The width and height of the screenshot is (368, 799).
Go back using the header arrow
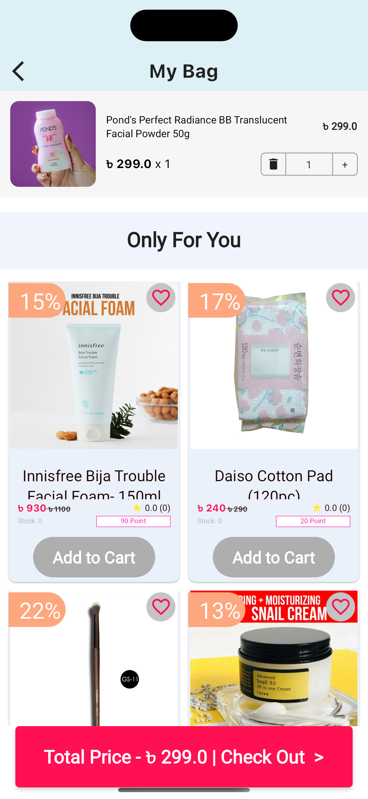pyautogui.click(x=18, y=71)
